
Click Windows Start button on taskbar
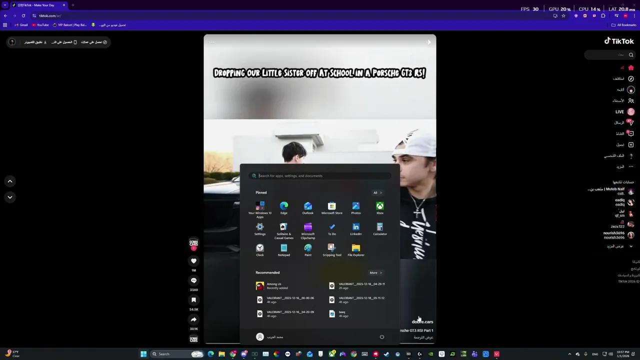[x=143, y=354]
